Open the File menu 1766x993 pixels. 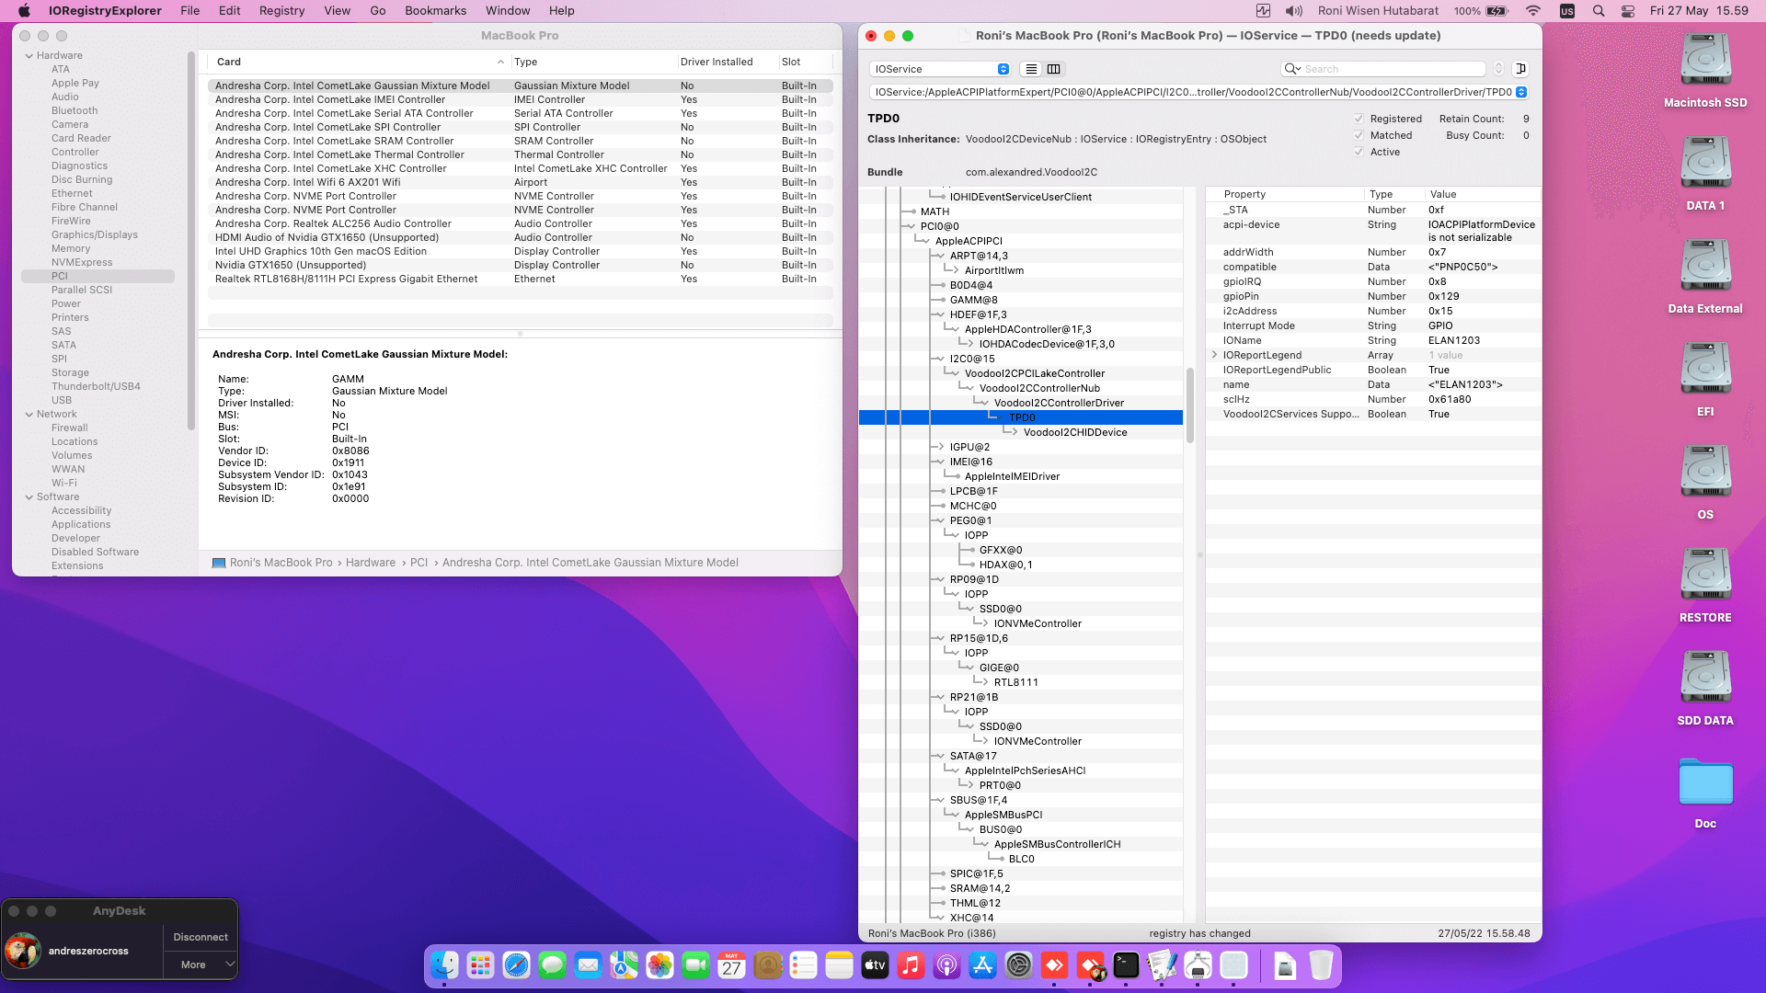tap(190, 11)
